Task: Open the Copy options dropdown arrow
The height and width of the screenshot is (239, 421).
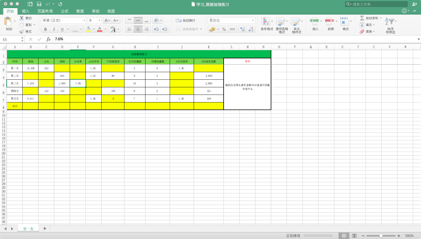Action: 34,24
